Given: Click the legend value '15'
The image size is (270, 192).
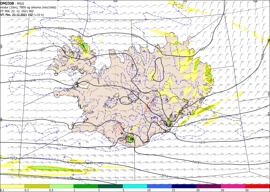Looking at the screenshot, I should (x=174, y=190).
